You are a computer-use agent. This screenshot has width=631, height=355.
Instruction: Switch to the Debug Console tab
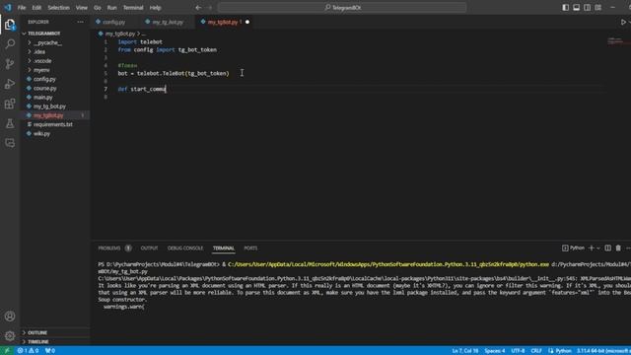pos(185,248)
